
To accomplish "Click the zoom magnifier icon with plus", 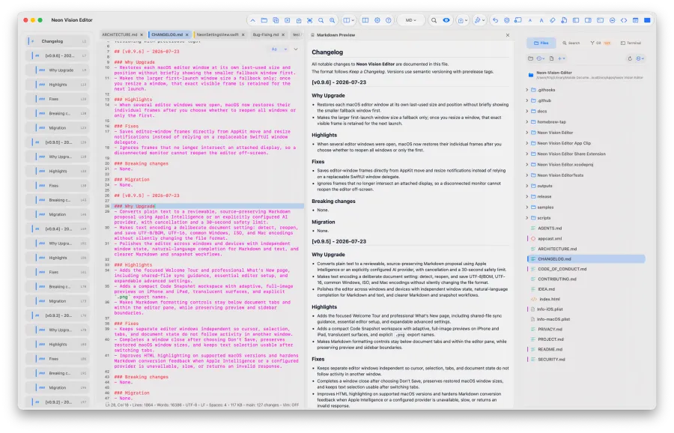I will point(332,20).
